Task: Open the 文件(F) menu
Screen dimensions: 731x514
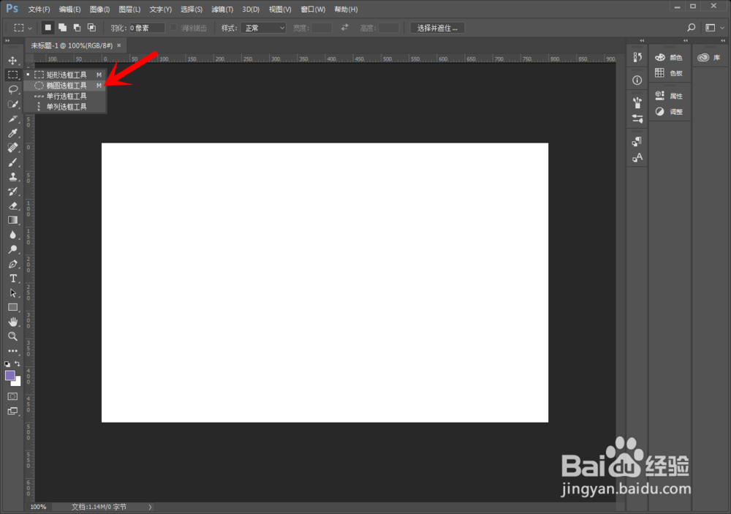Action: [x=39, y=10]
